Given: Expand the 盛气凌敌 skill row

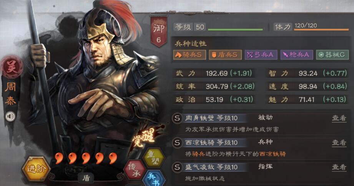Looking at the screenshot, I should pos(260,173).
